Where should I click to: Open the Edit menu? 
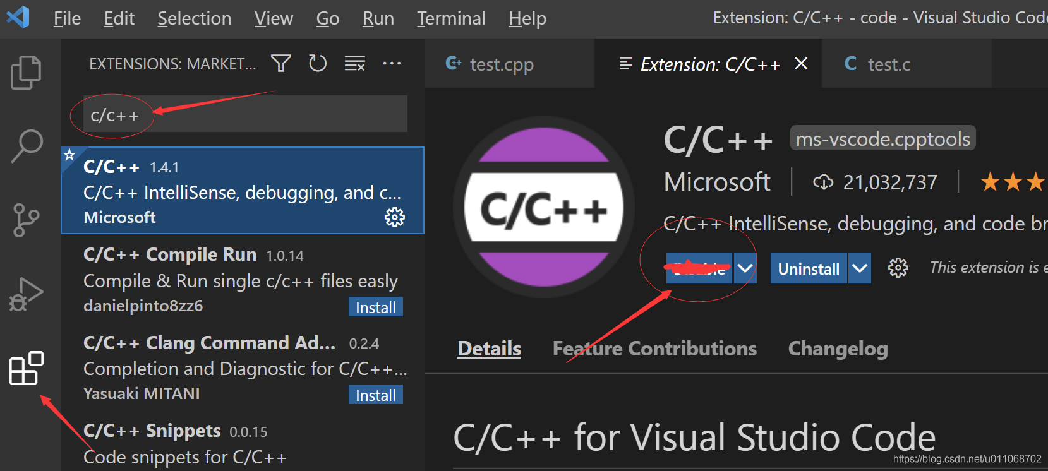click(119, 18)
